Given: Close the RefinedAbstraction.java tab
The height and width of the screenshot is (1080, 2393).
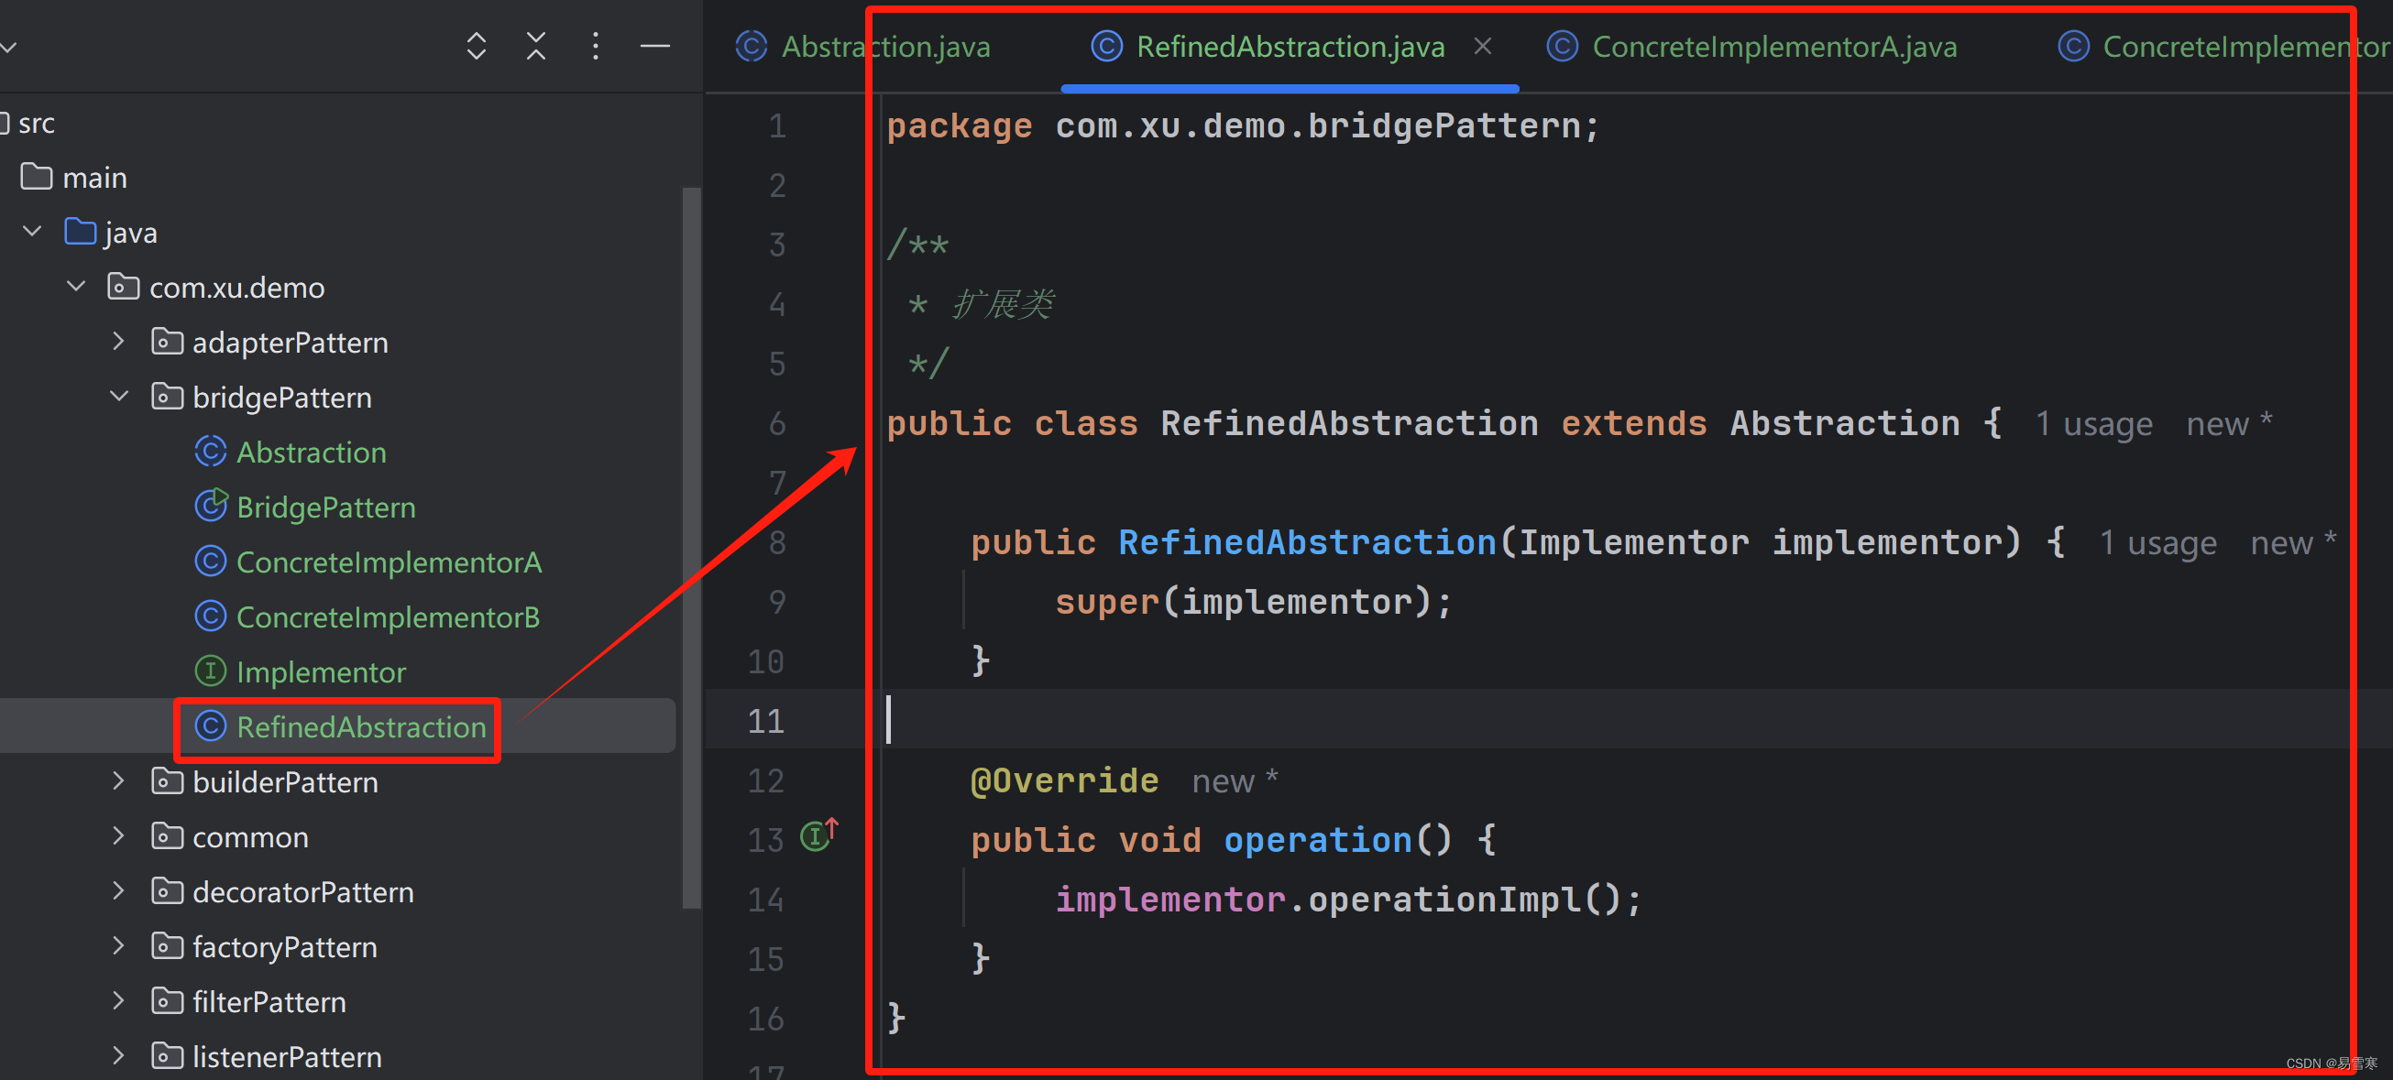Looking at the screenshot, I should (1483, 46).
